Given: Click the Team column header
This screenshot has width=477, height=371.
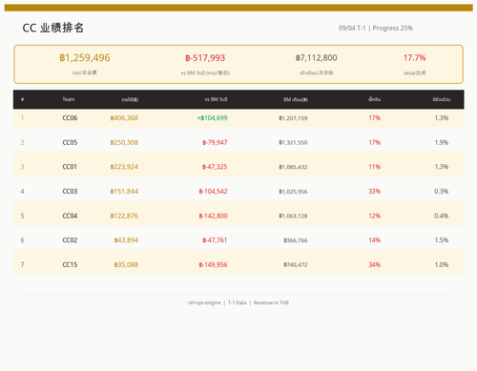Looking at the screenshot, I should (x=69, y=99).
